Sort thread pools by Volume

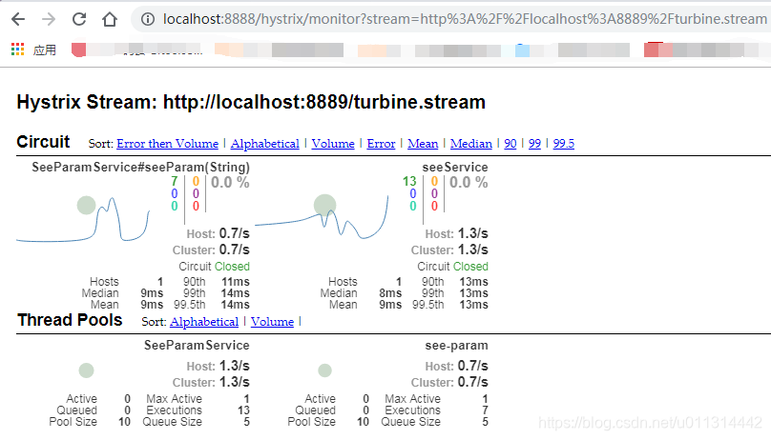272,322
